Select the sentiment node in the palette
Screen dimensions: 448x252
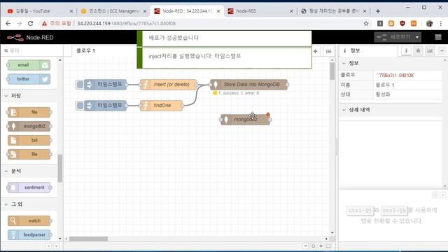tap(29, 188)
